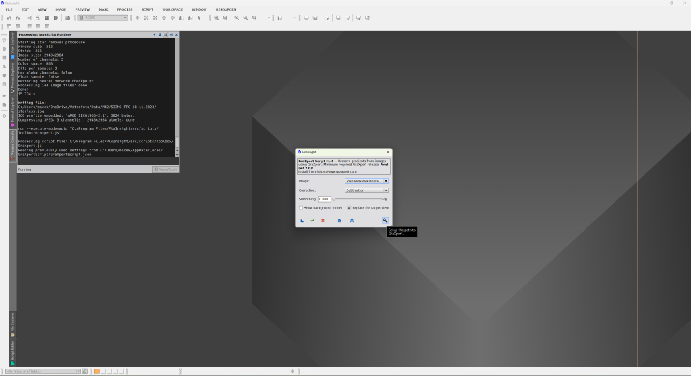Open the File Explorer side tab
Viewport: 691px width, 376px height.
pyautogui.click(x=12, y=327)
